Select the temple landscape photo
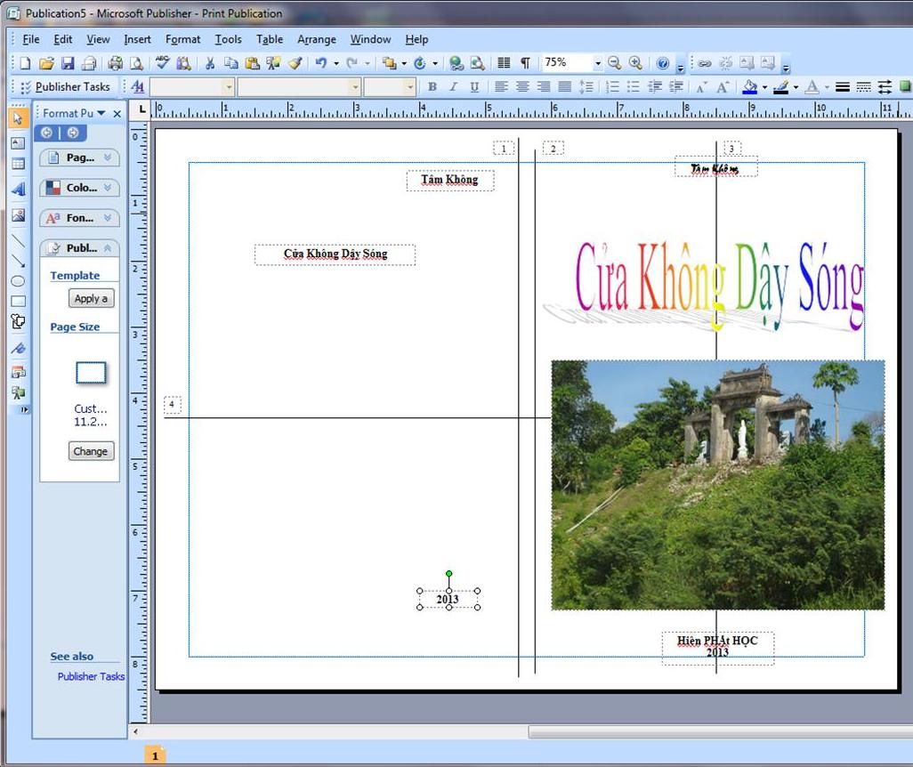The height and width of the screenshot is (767, 913). [x=718, y=485]
